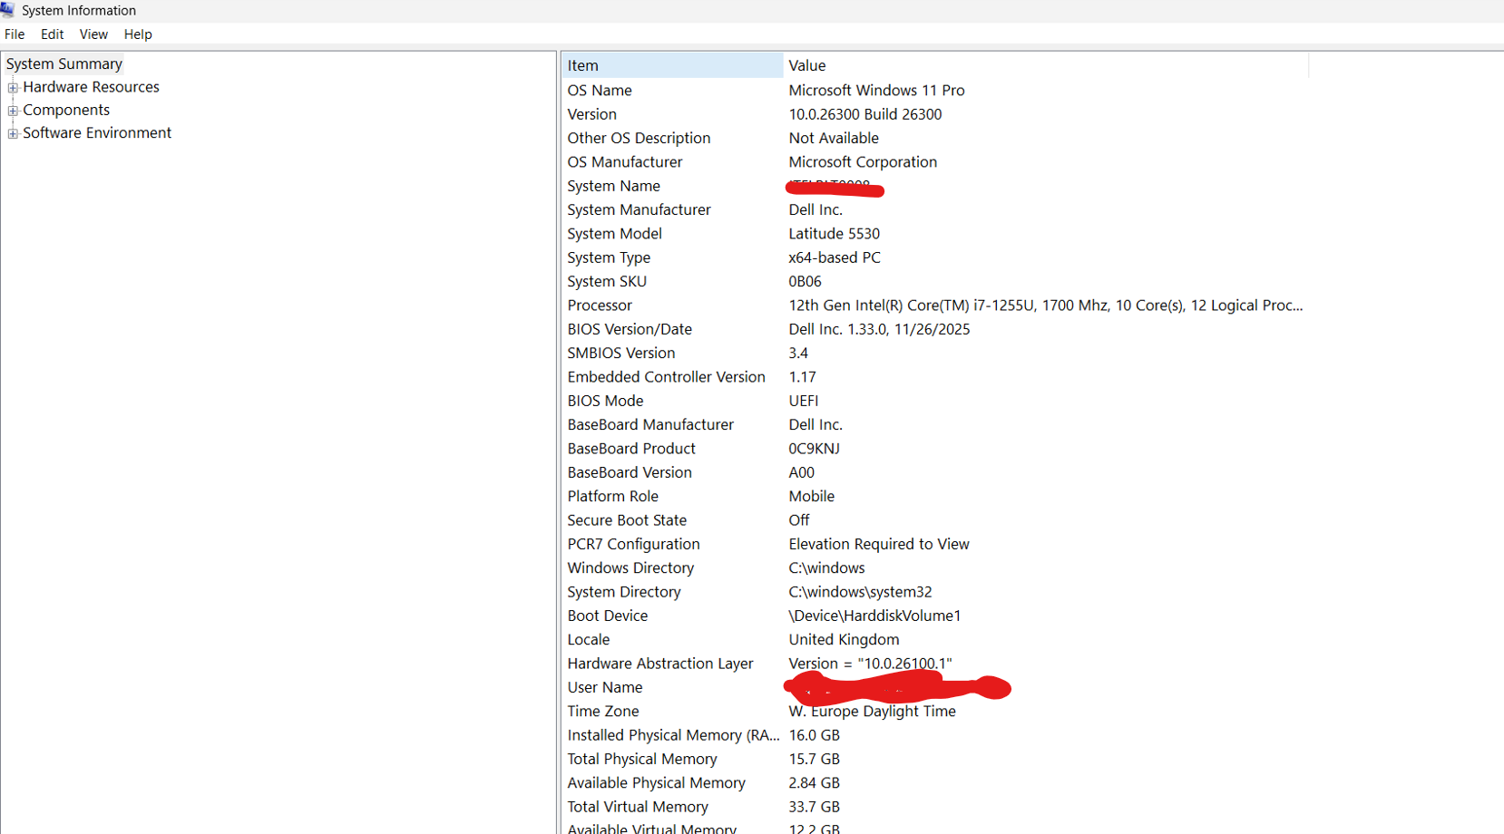The image size is (1504, 834).
Task: Select the Embedded Controller Version row
Action: pyautogui.click(x=935, y=377)
